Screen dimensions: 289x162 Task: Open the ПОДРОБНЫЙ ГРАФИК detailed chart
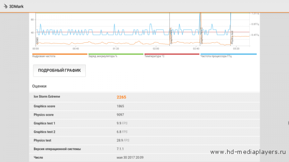(59, 71)
